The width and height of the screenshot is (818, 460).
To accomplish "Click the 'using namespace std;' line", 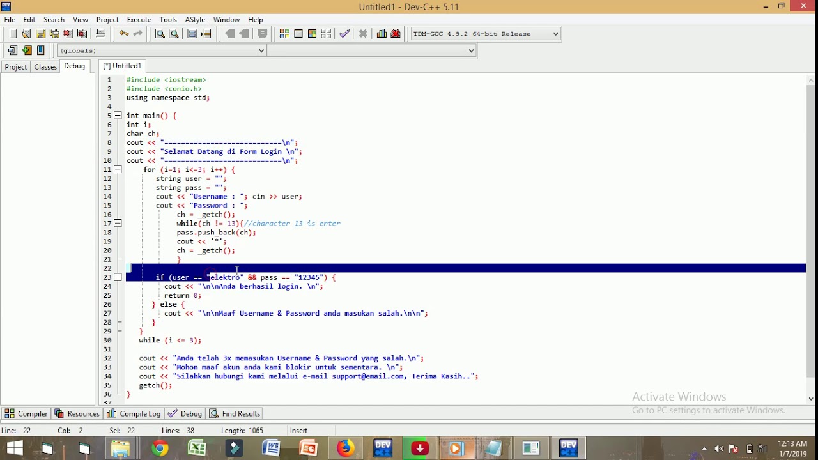I will [x=168, y=98].
